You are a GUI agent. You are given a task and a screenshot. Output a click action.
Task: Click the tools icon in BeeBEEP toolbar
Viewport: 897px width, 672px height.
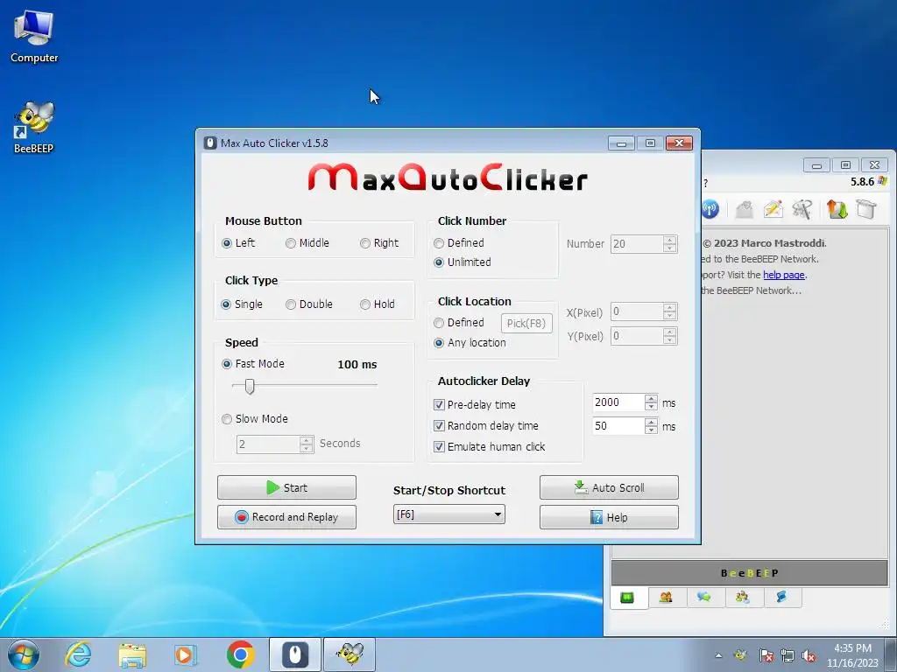coord(802,209)
